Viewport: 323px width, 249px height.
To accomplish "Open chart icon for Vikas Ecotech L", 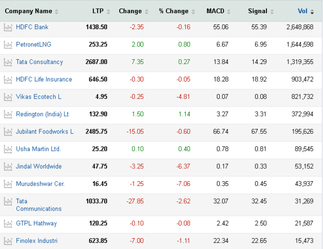I will [x=8, y=97].
